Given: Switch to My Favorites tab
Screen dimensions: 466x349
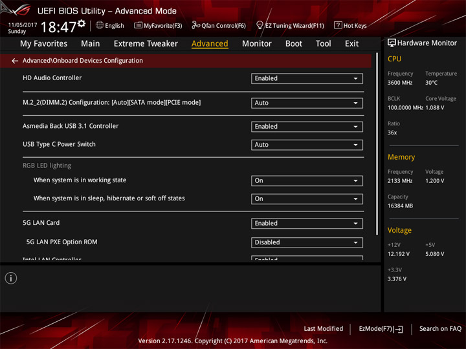Looking at the screenshot, I should pyautogui.click(x=44, y=44).
